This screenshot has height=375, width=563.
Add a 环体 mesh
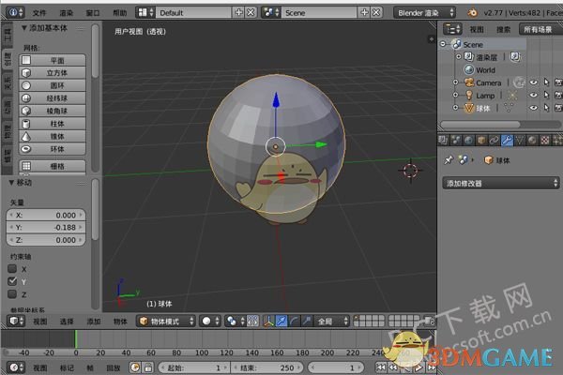pyautogui.click(x=53, y=149)
